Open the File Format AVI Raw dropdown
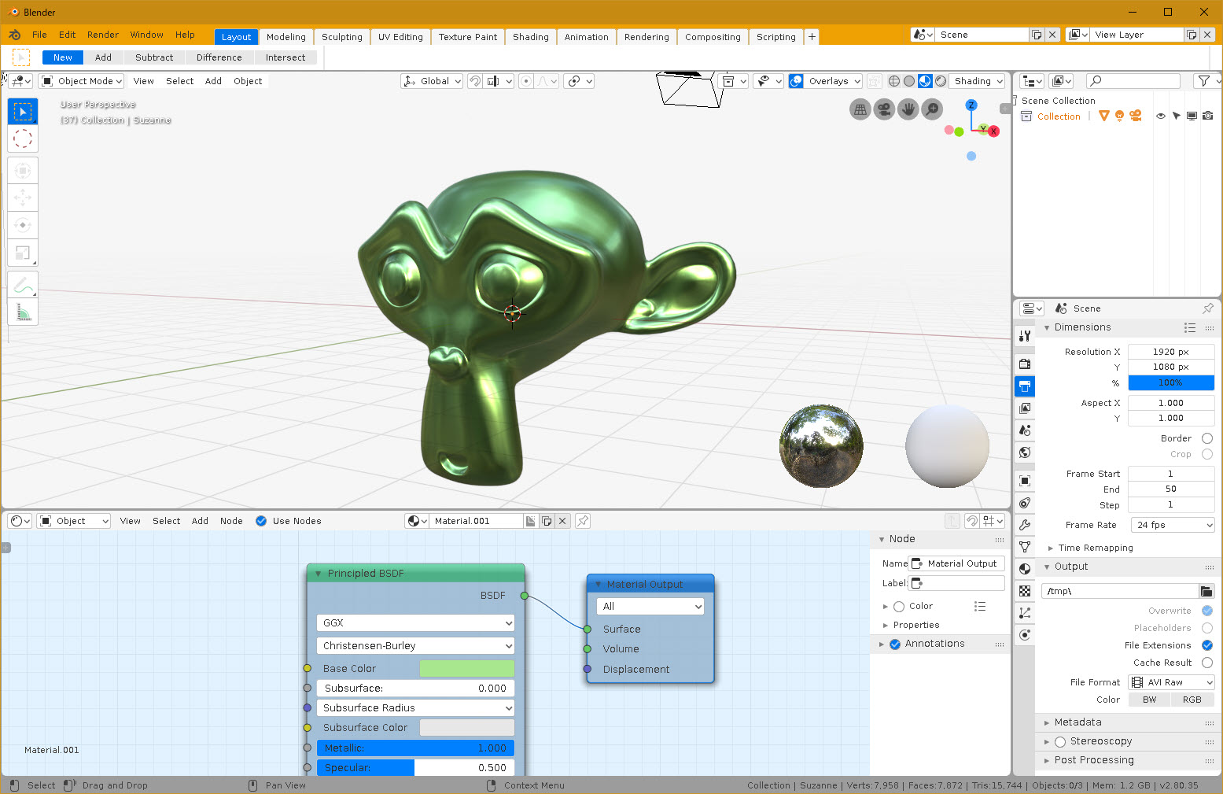1223x794 pixels. tap(1172, 682)
